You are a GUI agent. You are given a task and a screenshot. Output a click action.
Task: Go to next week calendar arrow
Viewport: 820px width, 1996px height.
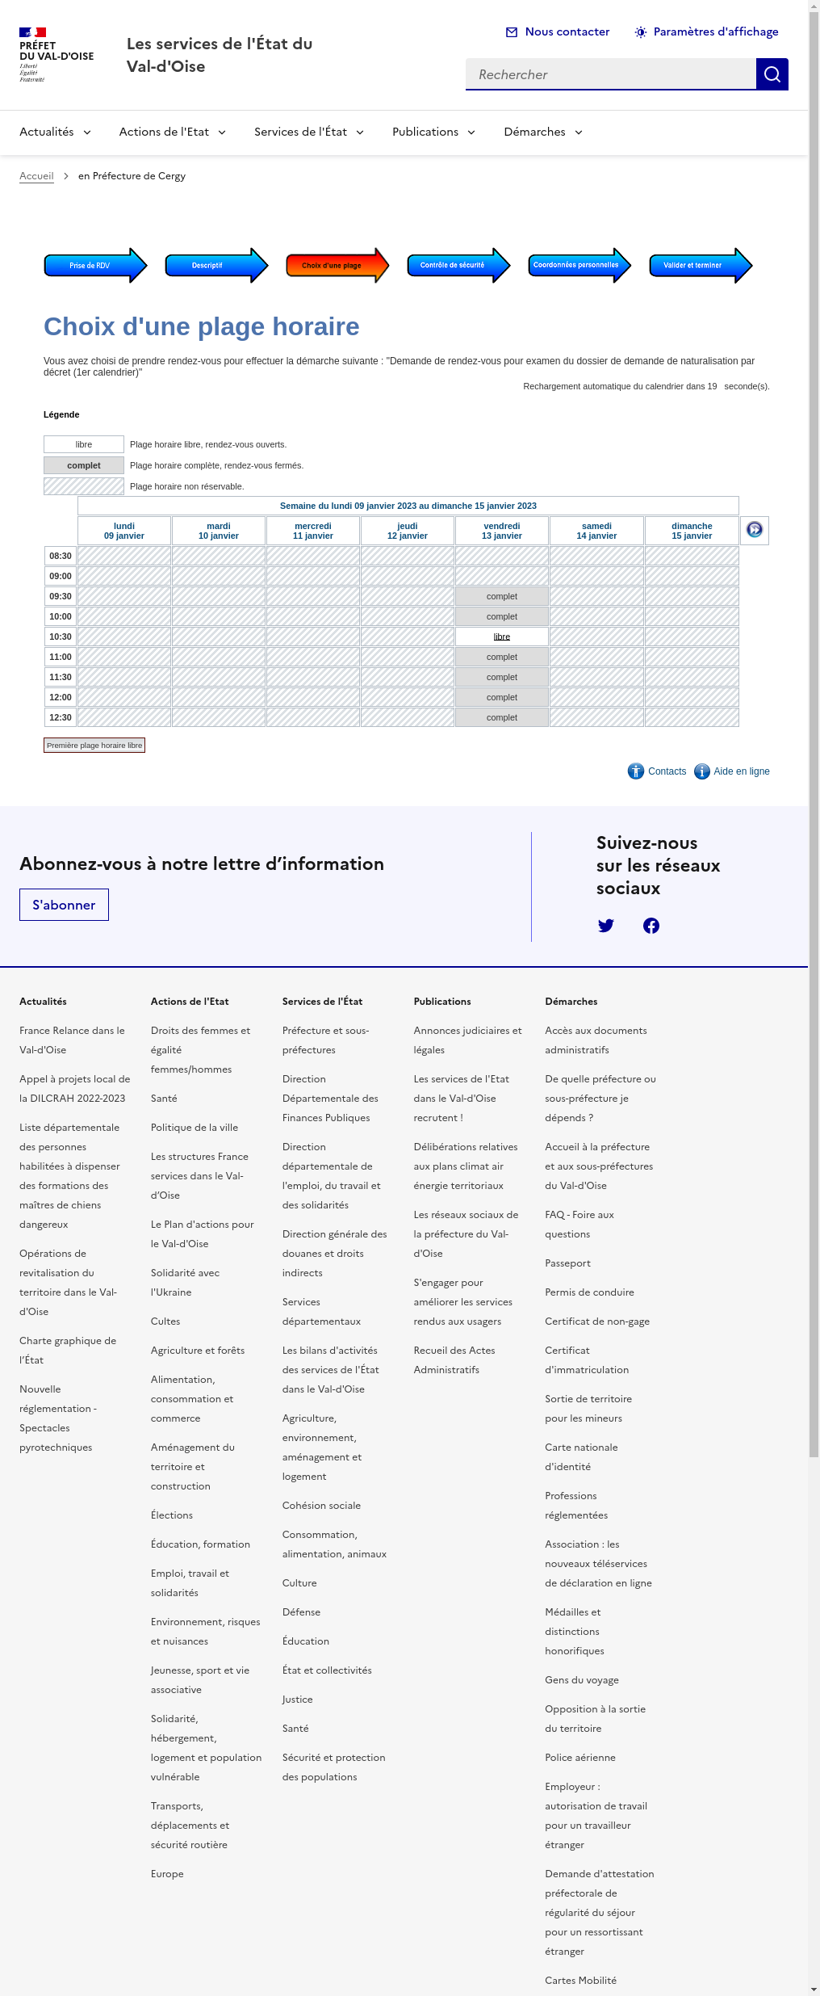coord(755,530)
